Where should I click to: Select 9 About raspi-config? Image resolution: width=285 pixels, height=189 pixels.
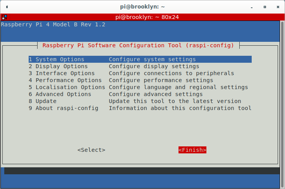pos(140,108)
